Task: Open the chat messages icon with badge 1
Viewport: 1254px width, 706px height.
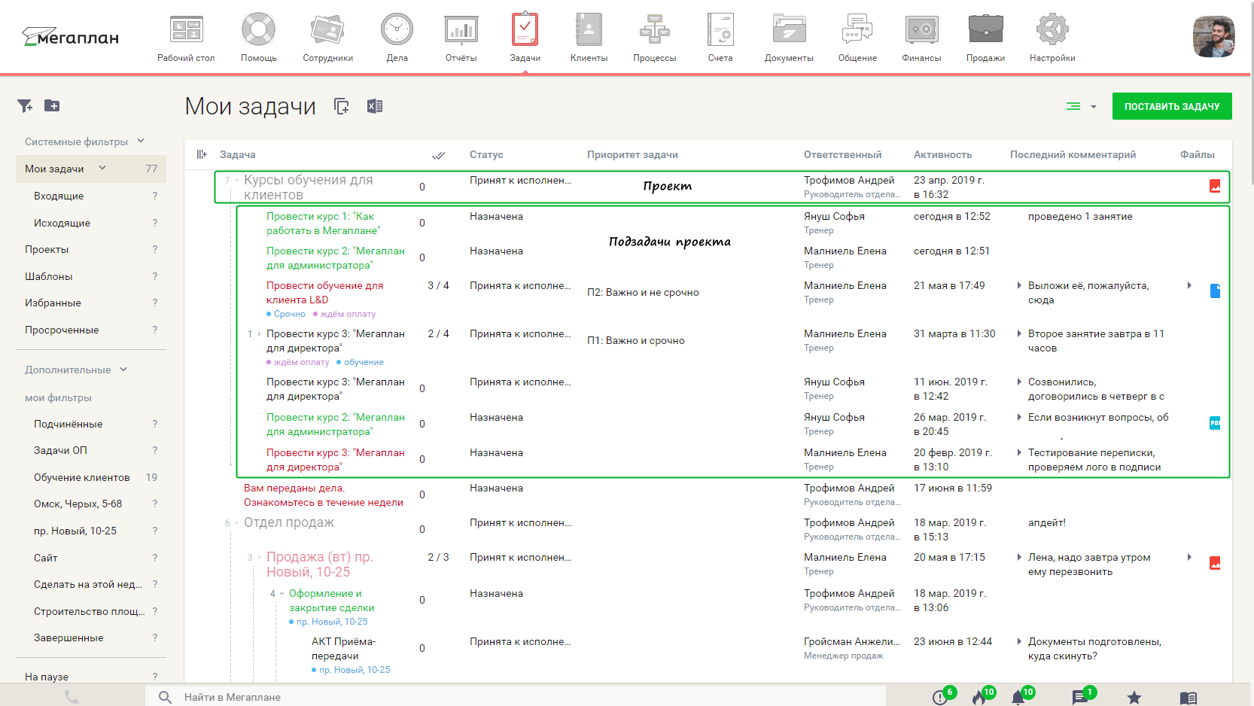Action: coord(1081,696)
